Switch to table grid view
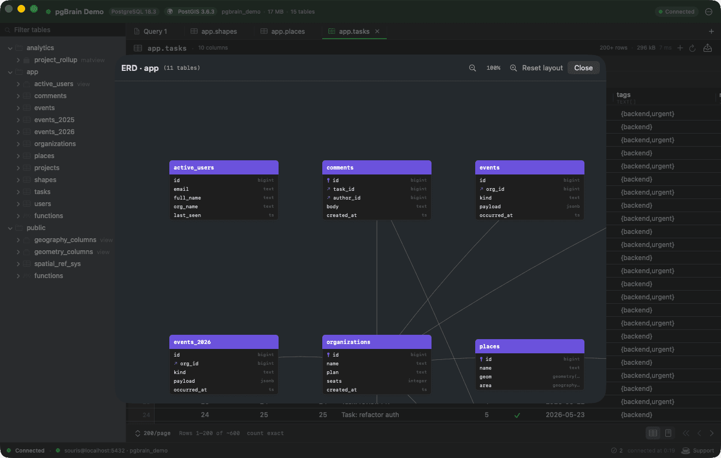This screenshot has height=458, width=721. coord(653,433)
